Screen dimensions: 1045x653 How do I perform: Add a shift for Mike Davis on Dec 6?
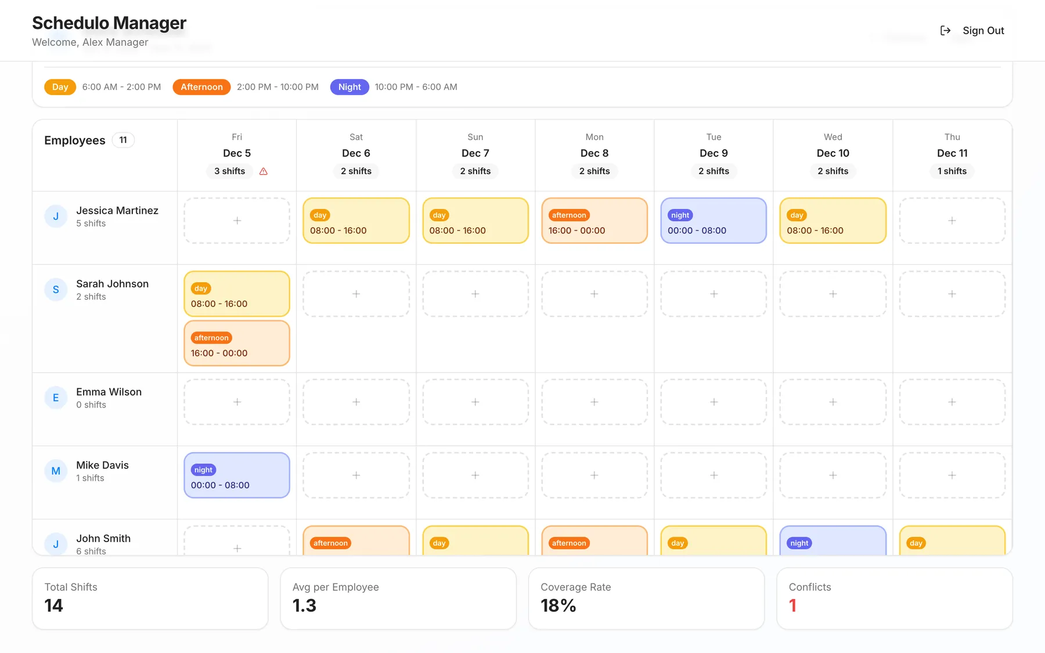tap(356, 475)
